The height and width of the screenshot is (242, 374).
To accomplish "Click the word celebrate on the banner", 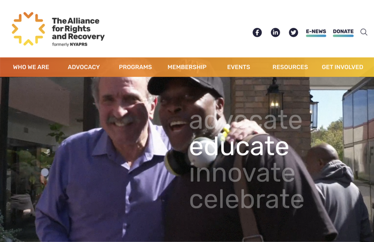I will click(247, 199).
